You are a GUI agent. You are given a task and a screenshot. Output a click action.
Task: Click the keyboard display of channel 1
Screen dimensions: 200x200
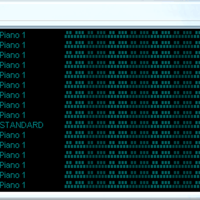[x=132, y=35]
